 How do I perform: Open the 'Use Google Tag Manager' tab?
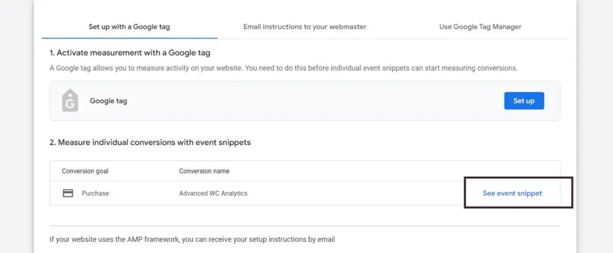[x=481, y=27]
